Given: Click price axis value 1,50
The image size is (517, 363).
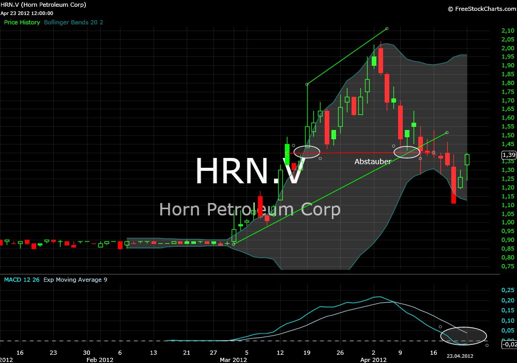Looking at the screenshot, I should [508, 135].
